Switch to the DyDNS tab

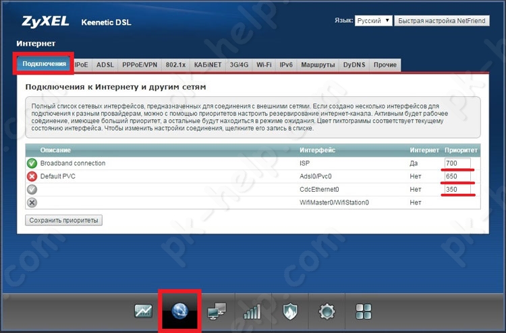tap(354, 65)
